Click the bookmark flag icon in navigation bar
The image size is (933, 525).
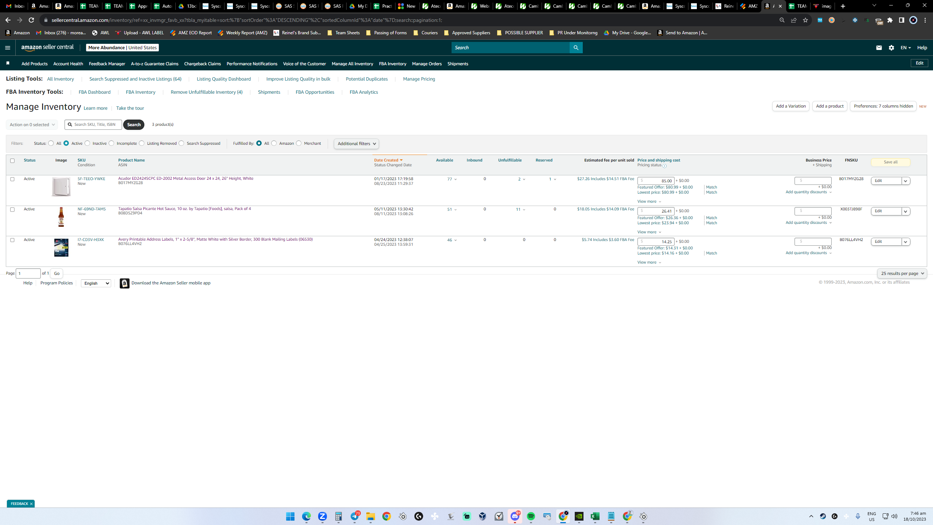pyautogui.click(x=8, y=63)
